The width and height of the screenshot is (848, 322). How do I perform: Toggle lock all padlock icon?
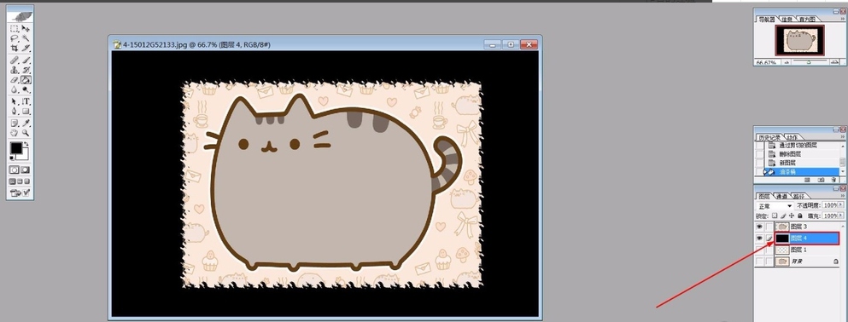coord(800,216)
